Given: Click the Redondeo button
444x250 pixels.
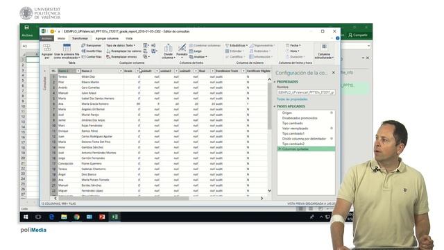Looking at the screenshot, I should click(x=259, y=51).
